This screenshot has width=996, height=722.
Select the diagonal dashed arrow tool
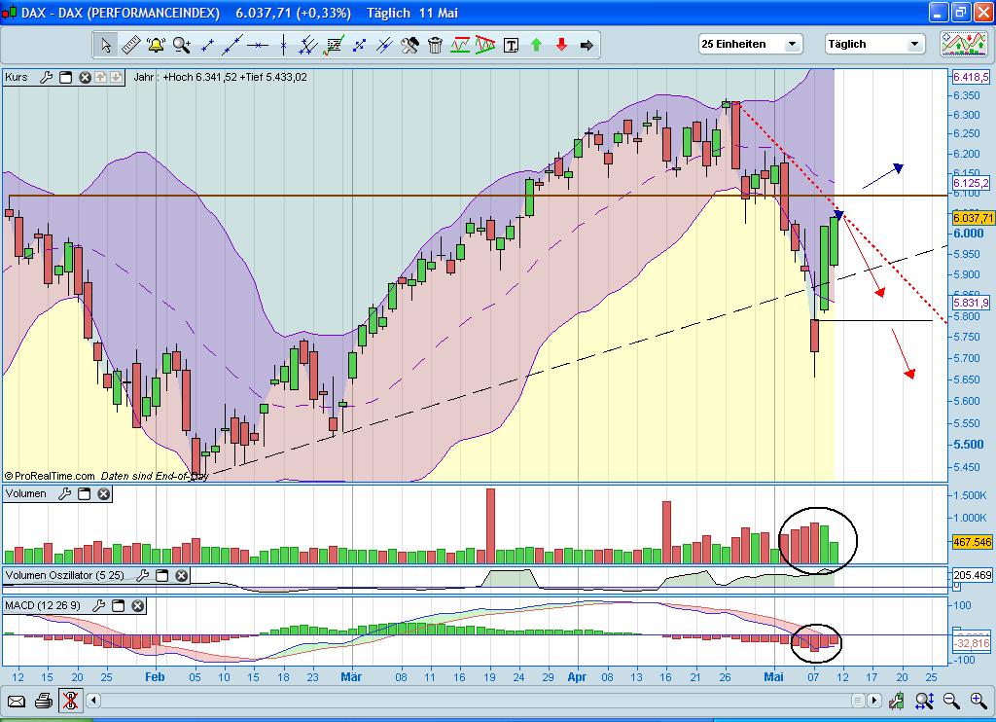359,45
